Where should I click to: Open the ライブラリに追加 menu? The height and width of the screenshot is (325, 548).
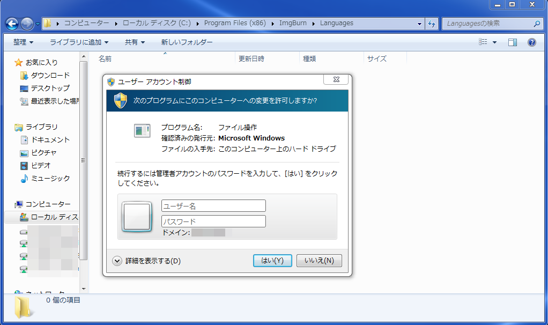point(79,42)
